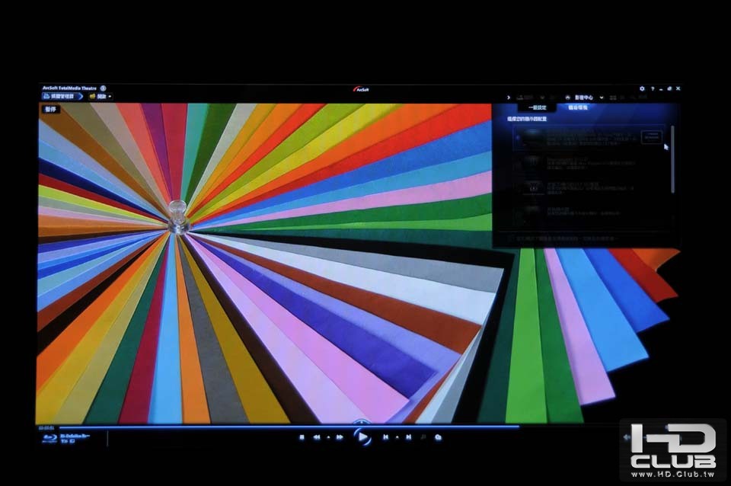This screenshot has height=486, width=731.
Task: Click the audio icon next to next-chapter button
Action: [423, 437]
